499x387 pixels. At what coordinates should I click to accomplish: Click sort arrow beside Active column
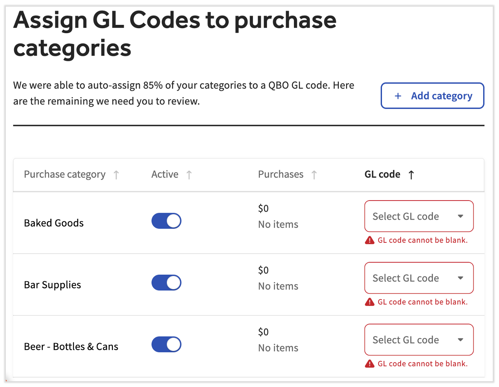tap(189, 175)
